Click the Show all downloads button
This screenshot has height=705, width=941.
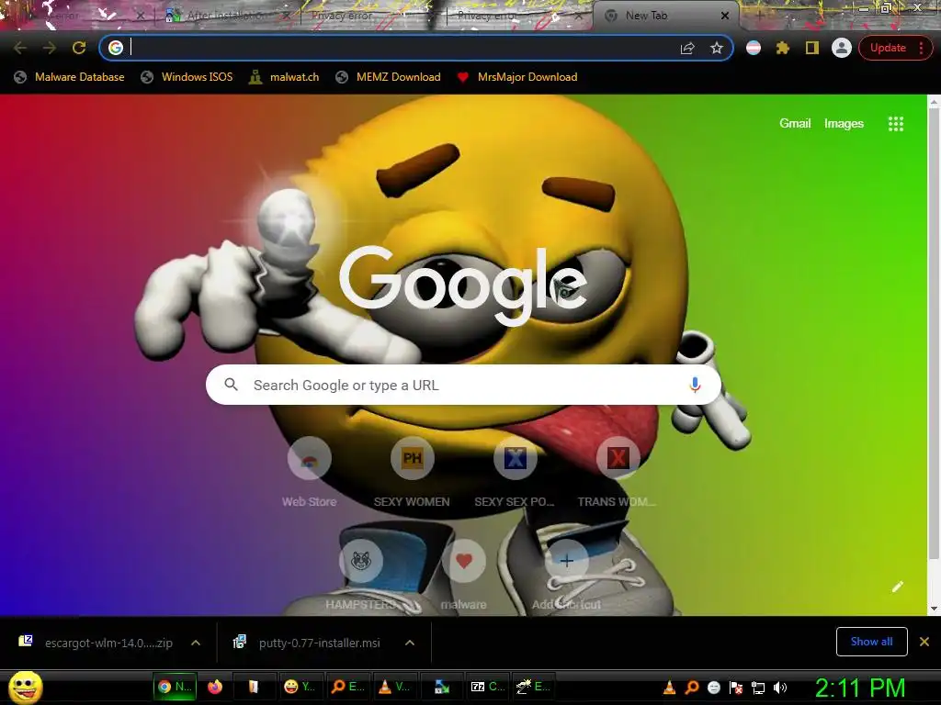click(871, 642)
